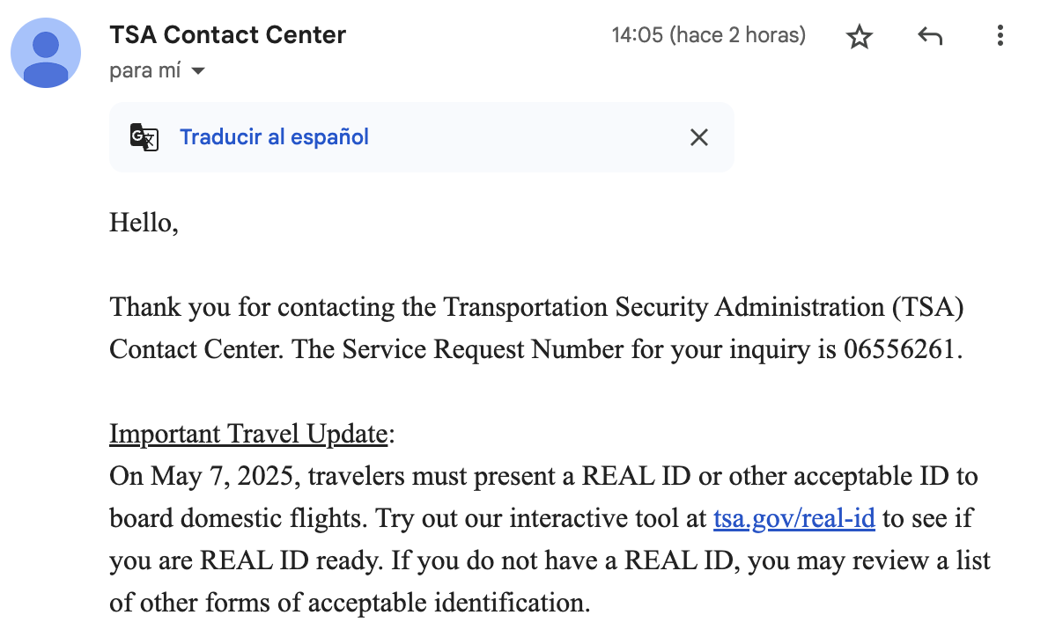Click 'Traducir al español' link
The height and width of the screenshot is (637, 1048).
[274, 137]
